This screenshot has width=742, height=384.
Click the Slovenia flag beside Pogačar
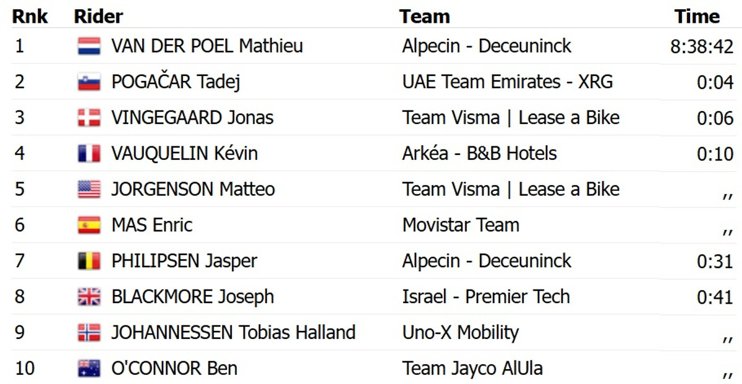coord(89,82)
